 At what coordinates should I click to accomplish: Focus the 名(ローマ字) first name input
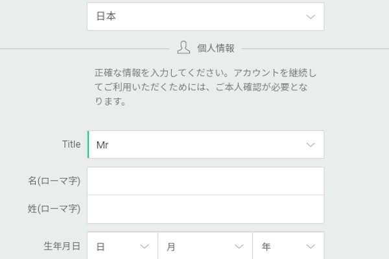[205, 181]
